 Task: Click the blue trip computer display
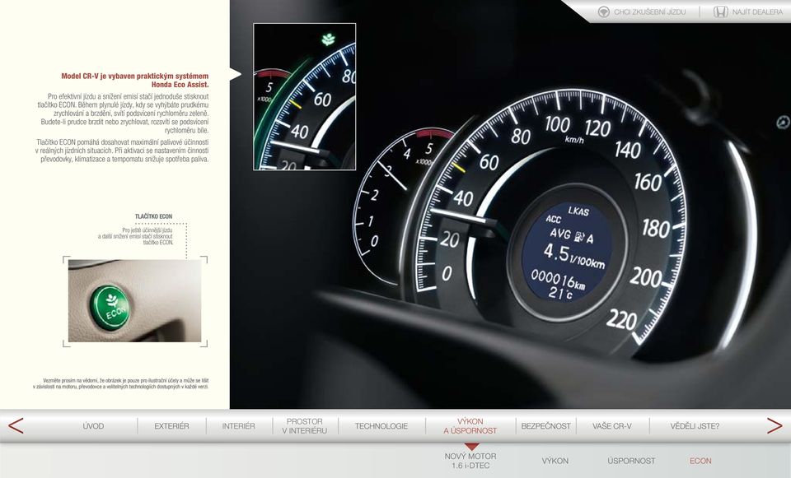click(x=567, y=252)
